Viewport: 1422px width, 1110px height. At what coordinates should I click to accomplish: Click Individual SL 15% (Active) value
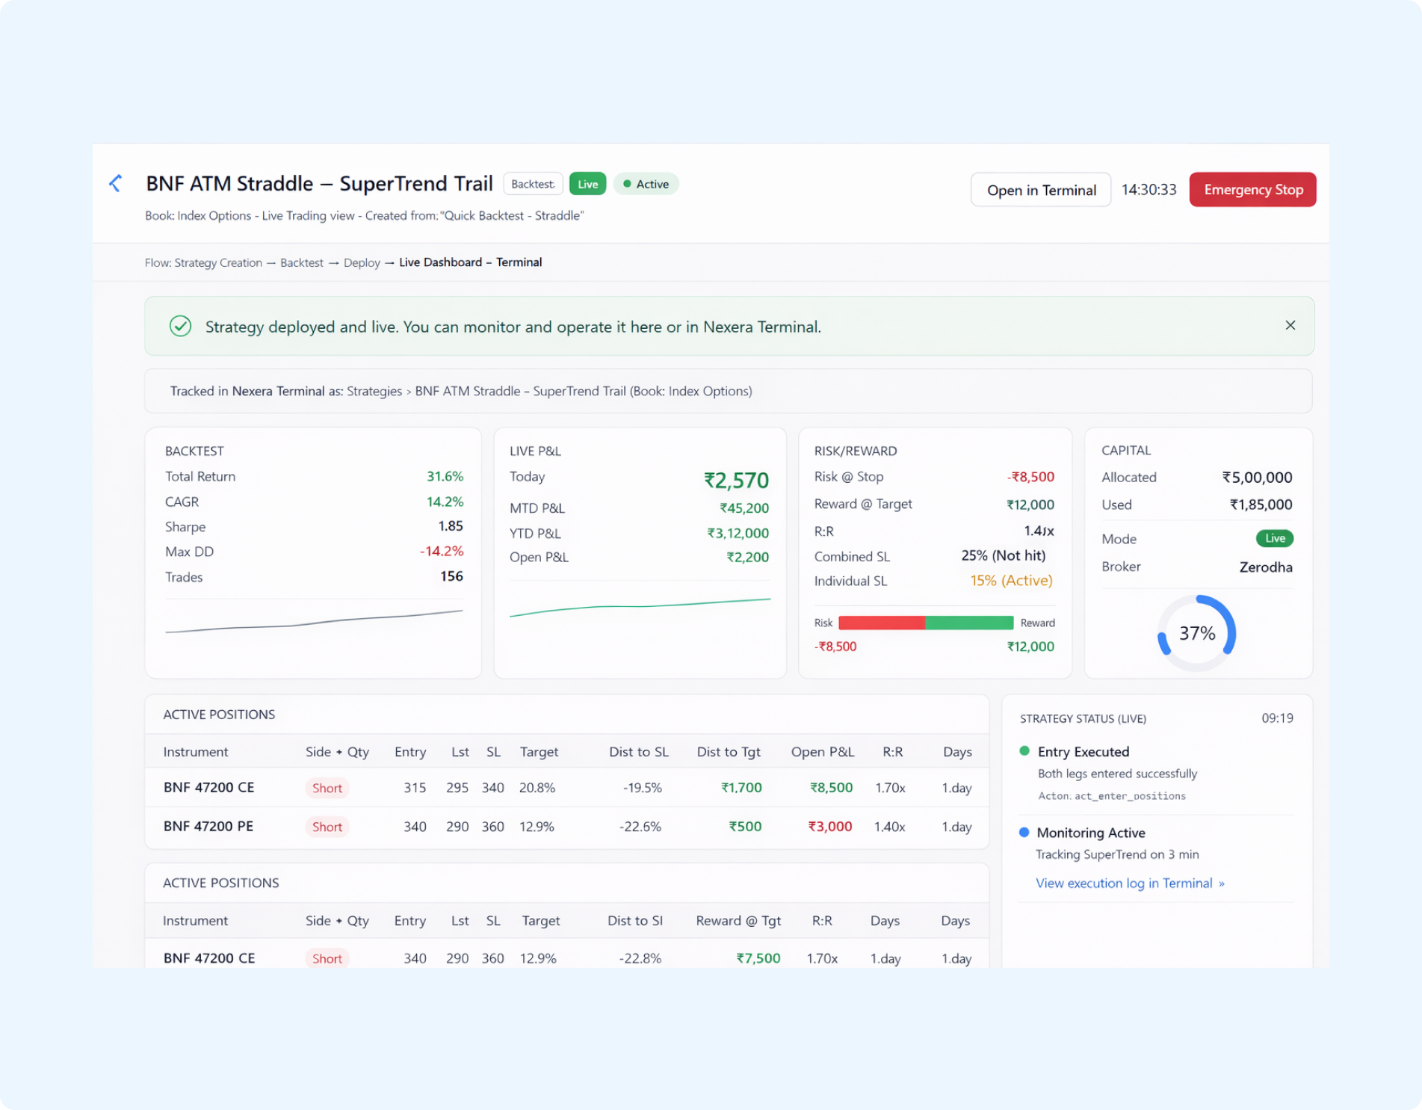pyautogui.click(x=1011, y=581)
